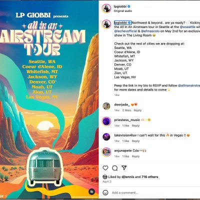Image resolution: width=200 pixels, height=200 pixels.
Task: Open the Original audio link
Action: pos(123,11)
